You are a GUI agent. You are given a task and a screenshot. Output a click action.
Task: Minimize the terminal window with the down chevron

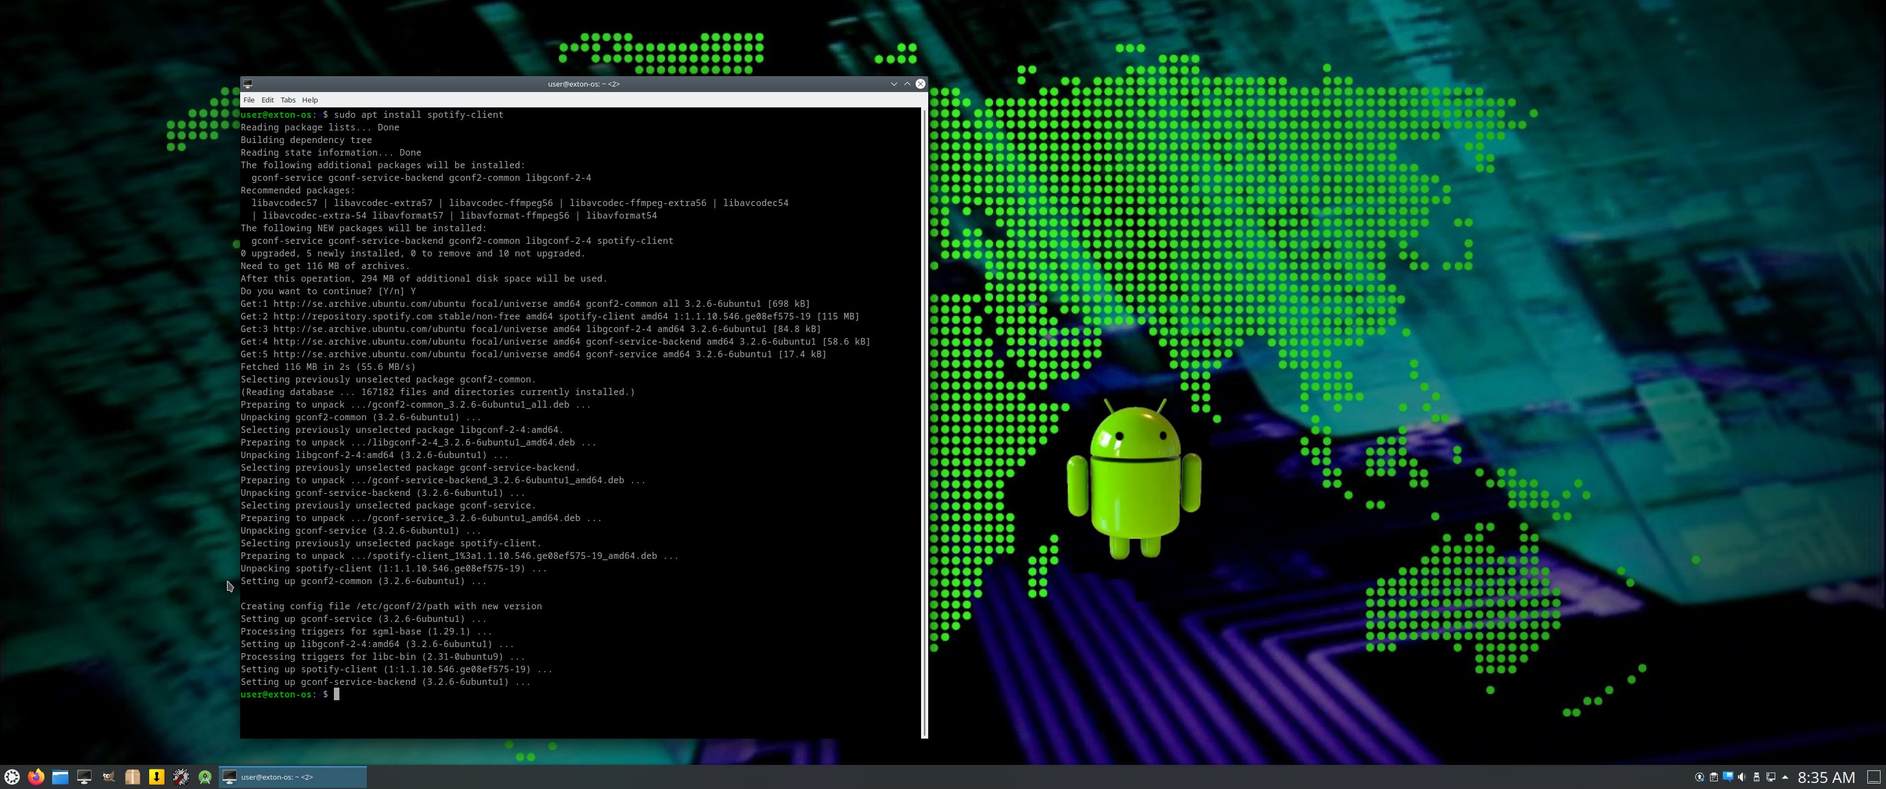[x=894, y=83]
